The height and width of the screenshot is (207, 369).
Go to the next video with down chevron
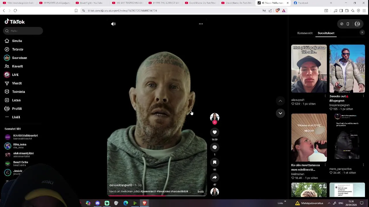[280, 113]
